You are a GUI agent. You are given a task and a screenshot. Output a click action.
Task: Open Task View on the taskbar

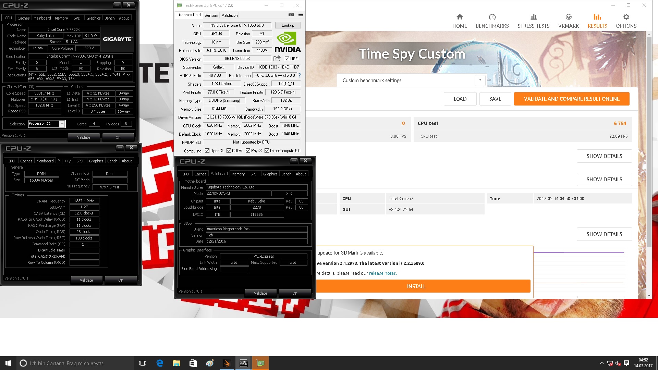click(x=143, y=363)
